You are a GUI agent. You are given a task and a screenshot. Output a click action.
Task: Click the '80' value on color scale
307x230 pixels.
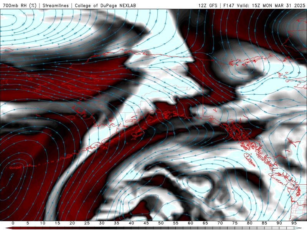[x=249, y=223]
